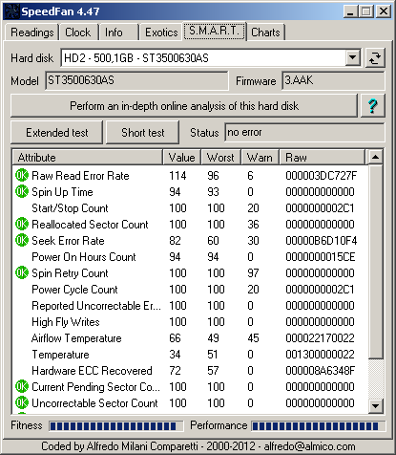Click the Model field ST3500630AS

(136, 80)
